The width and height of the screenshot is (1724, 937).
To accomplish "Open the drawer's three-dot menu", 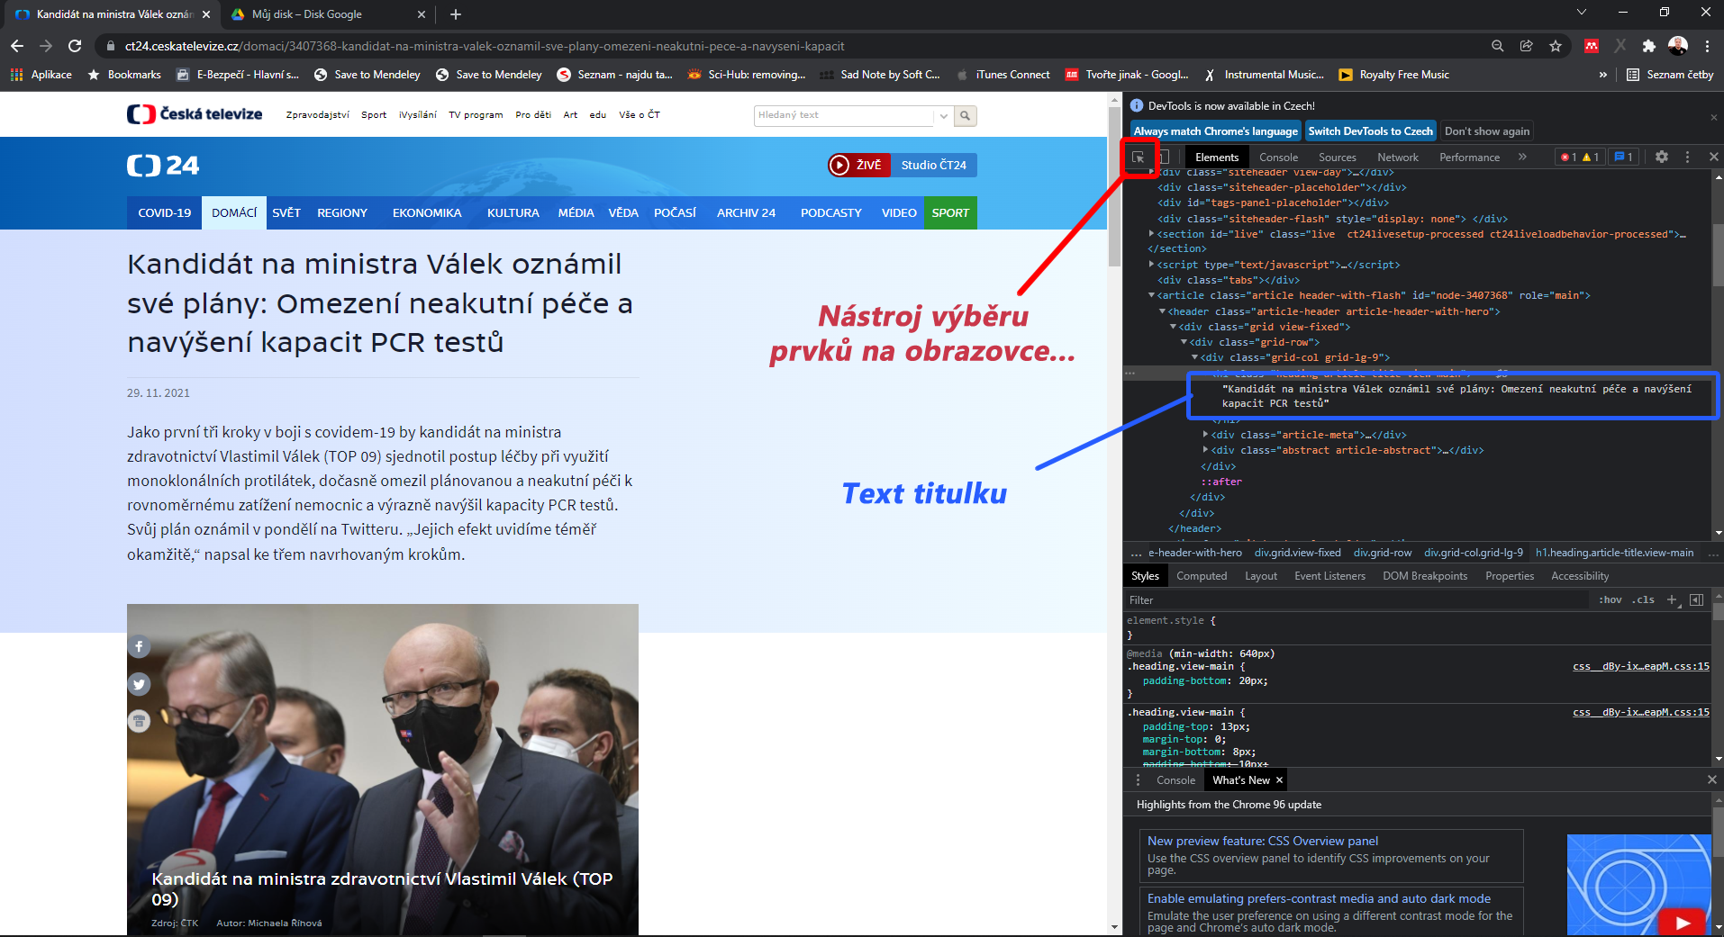I will pos(1138,780).
